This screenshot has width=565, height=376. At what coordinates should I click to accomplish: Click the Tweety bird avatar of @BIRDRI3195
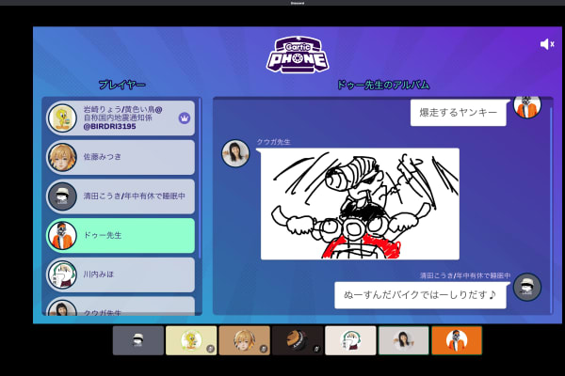(62, 118)
